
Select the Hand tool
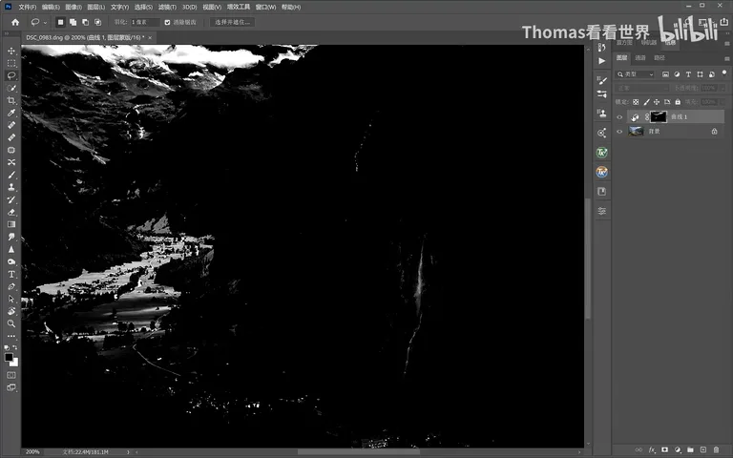[x=11, y=311]
